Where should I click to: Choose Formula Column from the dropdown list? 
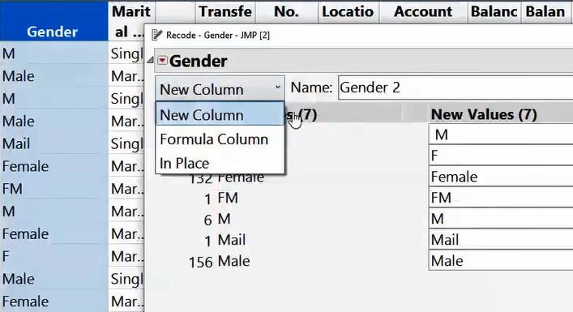[220, 139]
